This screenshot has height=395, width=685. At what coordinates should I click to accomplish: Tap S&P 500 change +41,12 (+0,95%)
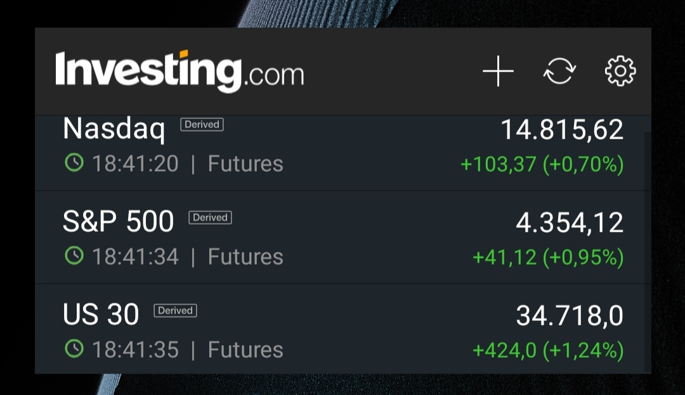[548, 258]
